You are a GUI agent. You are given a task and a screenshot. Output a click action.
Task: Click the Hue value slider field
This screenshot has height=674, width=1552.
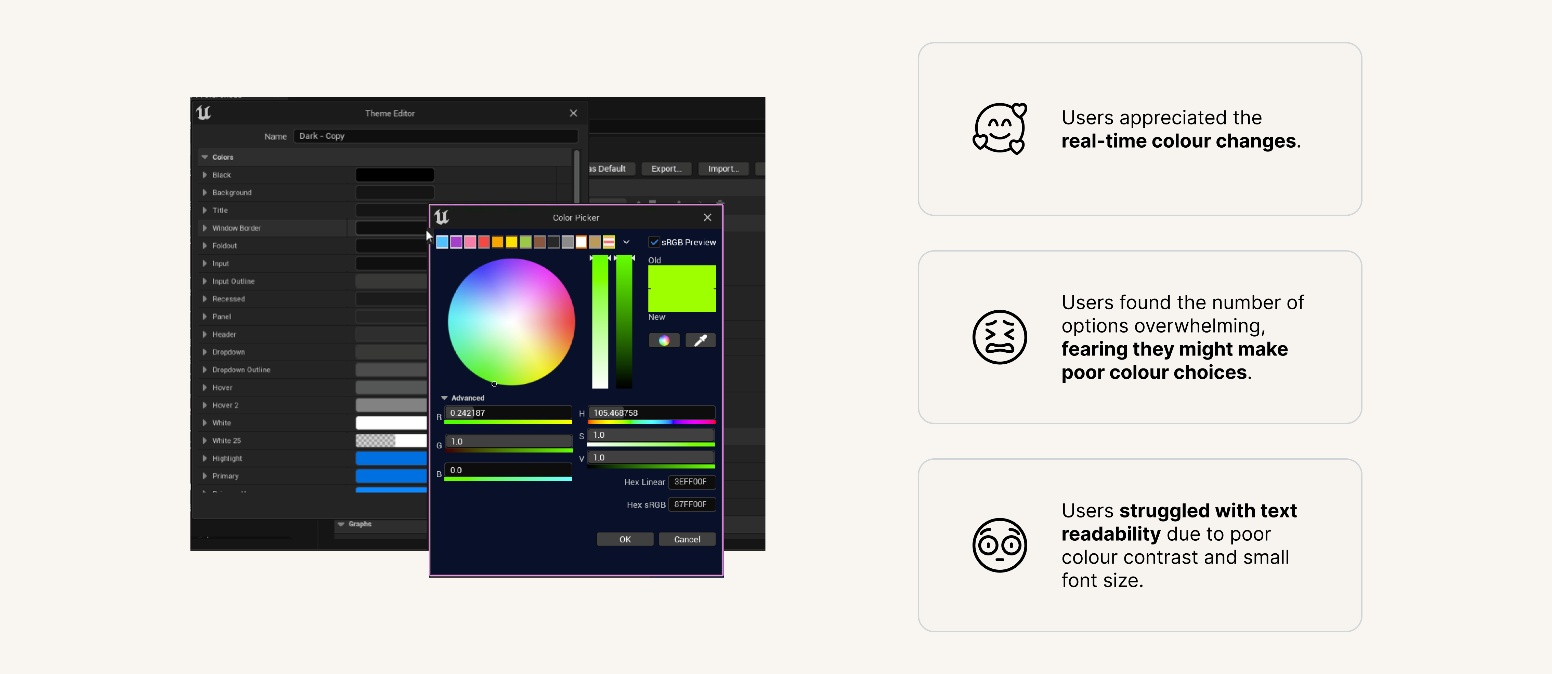click(651, 413)
